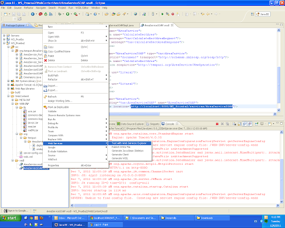Choose Publish WSDL File in submenu
Image resolution: width=285 pixels, height=228 pixels.
(130, 147)
